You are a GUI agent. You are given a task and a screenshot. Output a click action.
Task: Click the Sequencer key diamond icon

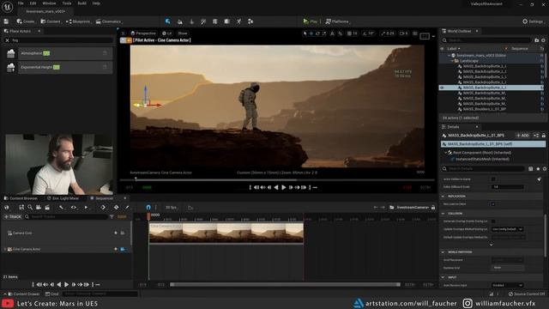[103, 208]
